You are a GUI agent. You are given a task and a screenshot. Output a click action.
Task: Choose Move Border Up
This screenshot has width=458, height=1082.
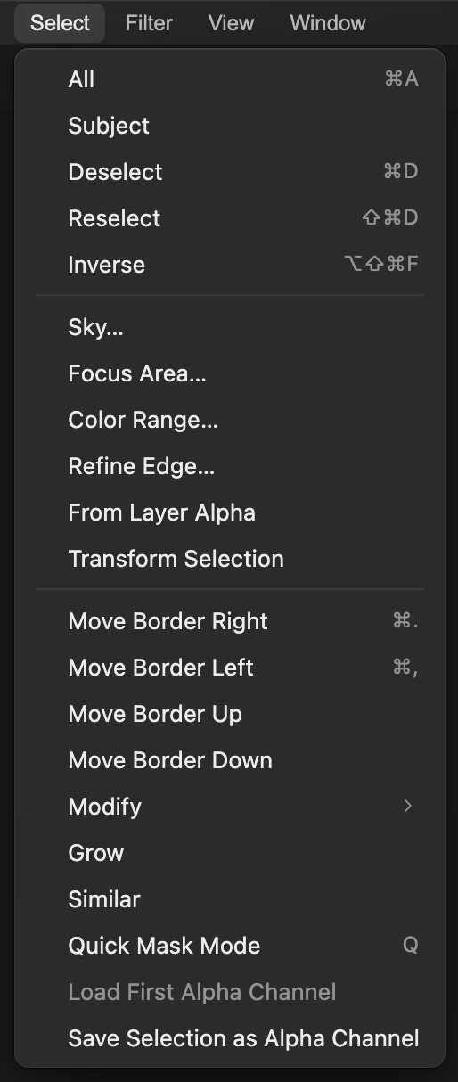(230, 714)
